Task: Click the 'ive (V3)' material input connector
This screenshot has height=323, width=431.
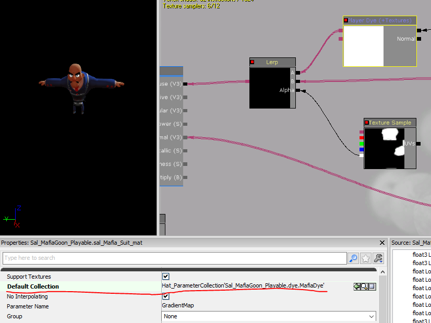Action: tap(185, 97)
